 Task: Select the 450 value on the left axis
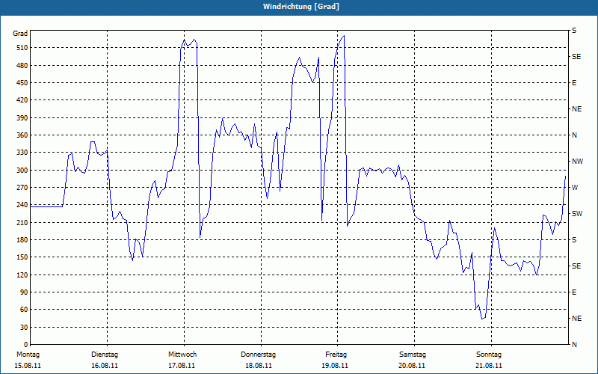coord(22,83)
